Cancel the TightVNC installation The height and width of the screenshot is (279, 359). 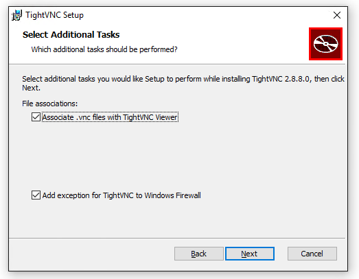coord(312,254)
